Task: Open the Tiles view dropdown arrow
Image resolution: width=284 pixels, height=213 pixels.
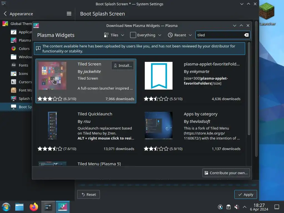Action: click(123, 35)
